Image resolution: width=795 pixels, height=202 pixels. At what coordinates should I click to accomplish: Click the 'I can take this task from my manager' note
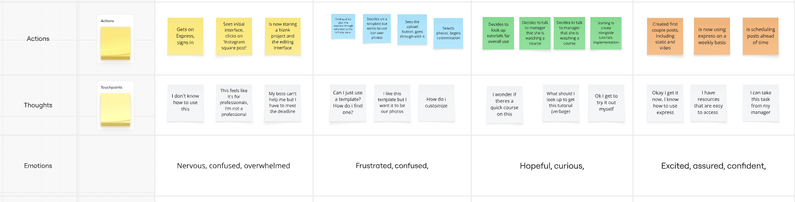click(x=760, y=104)
